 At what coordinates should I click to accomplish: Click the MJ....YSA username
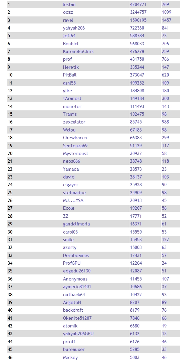73,200
